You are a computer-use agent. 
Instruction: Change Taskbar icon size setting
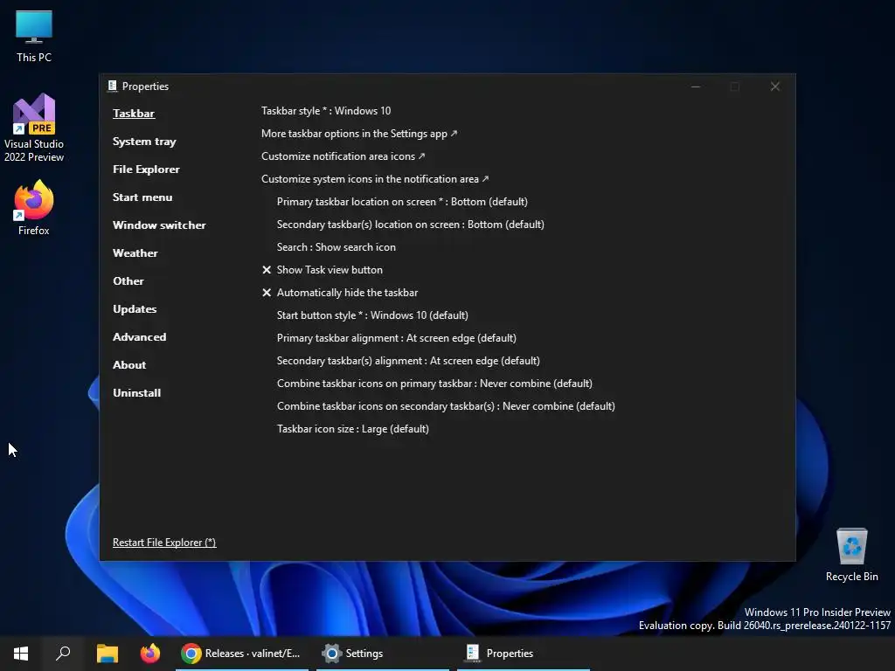coord(353,429)
